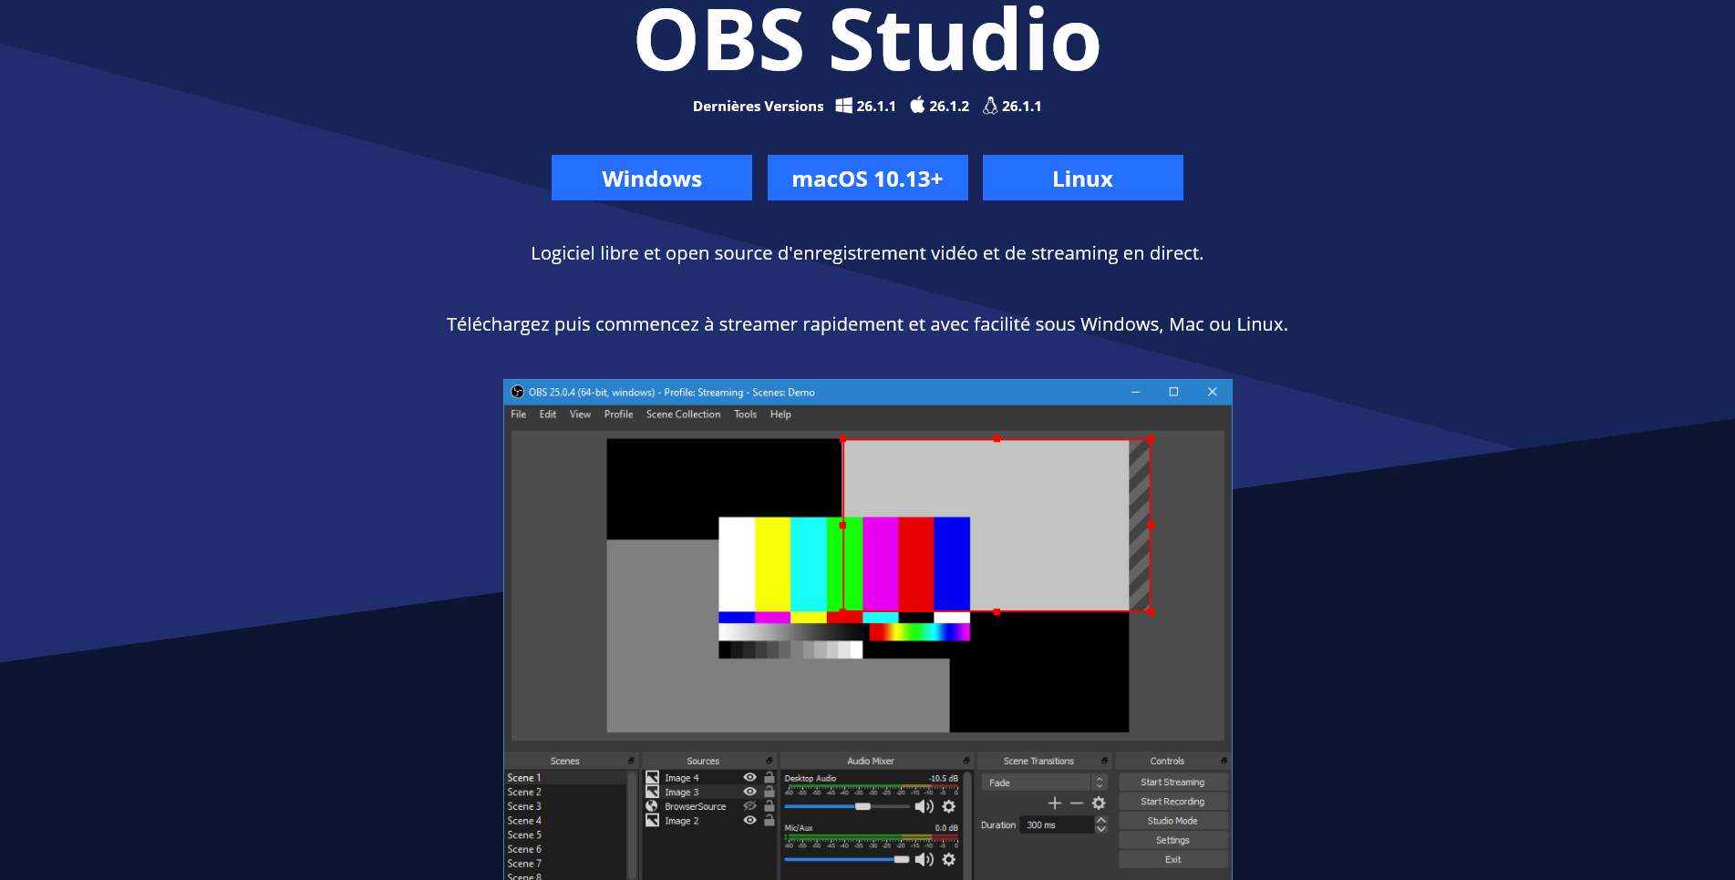This screenshot has width=1735, height=880.
Task: Click the 300 ms Duration field
Action: coord(1056,824)
